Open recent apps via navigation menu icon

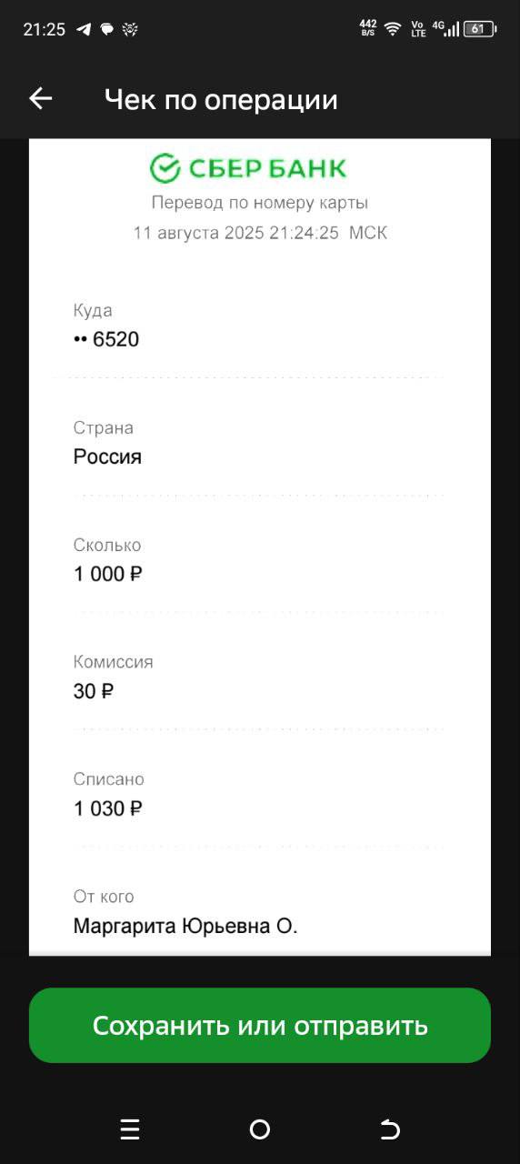(x=130, y=1129)
